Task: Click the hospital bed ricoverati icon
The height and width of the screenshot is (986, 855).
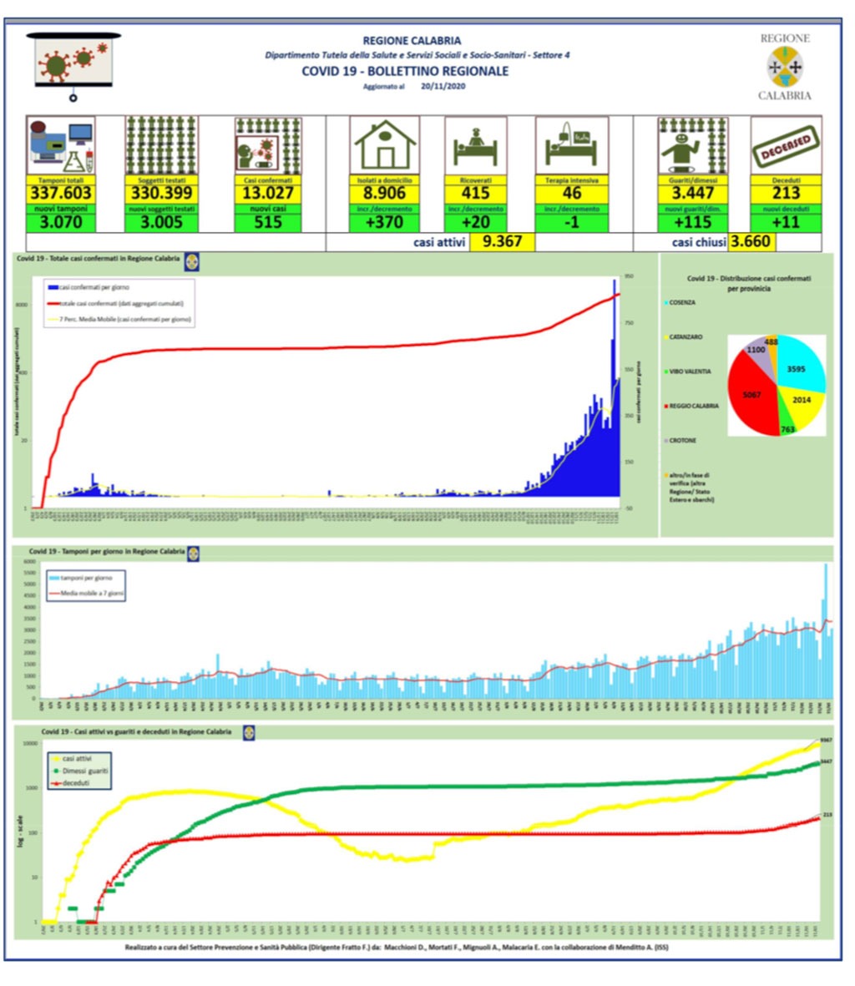Action: tap(475, 145)
